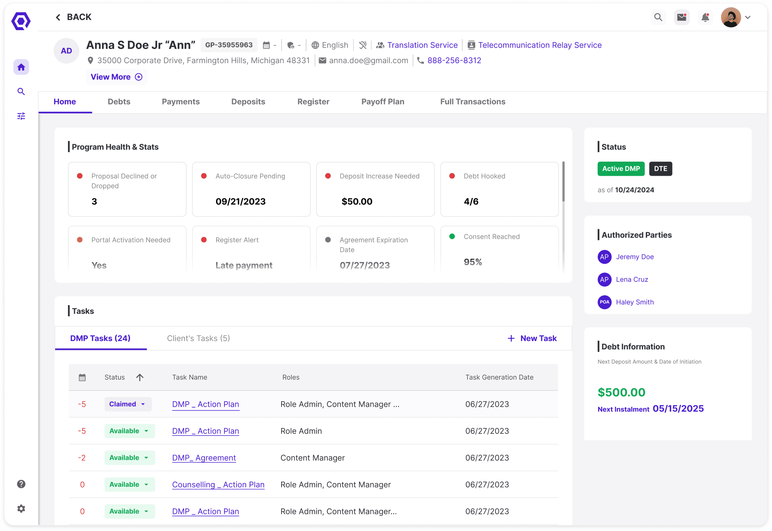Viewport: 772px width, 531px height.
Task: Switch to the Payoff Plan tab
Action: 383,102
